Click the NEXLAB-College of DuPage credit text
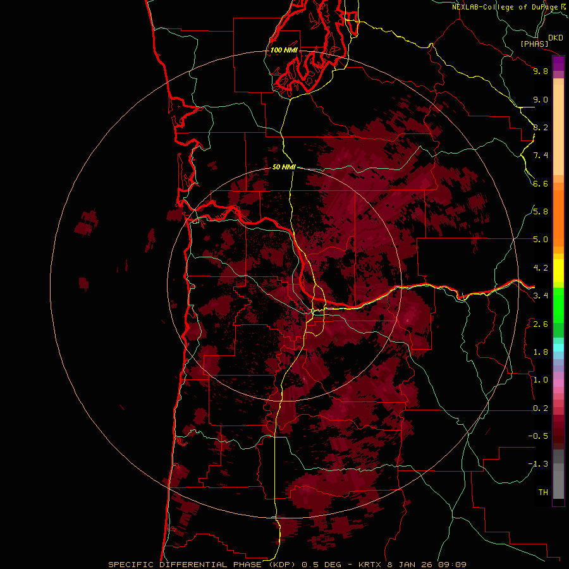This screenshot has width=569, height=569. 506,7
